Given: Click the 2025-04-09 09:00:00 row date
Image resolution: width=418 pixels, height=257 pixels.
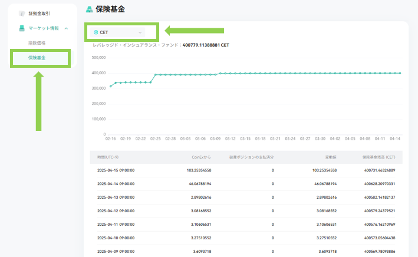Looking at the screenshot, I should 116,252.
